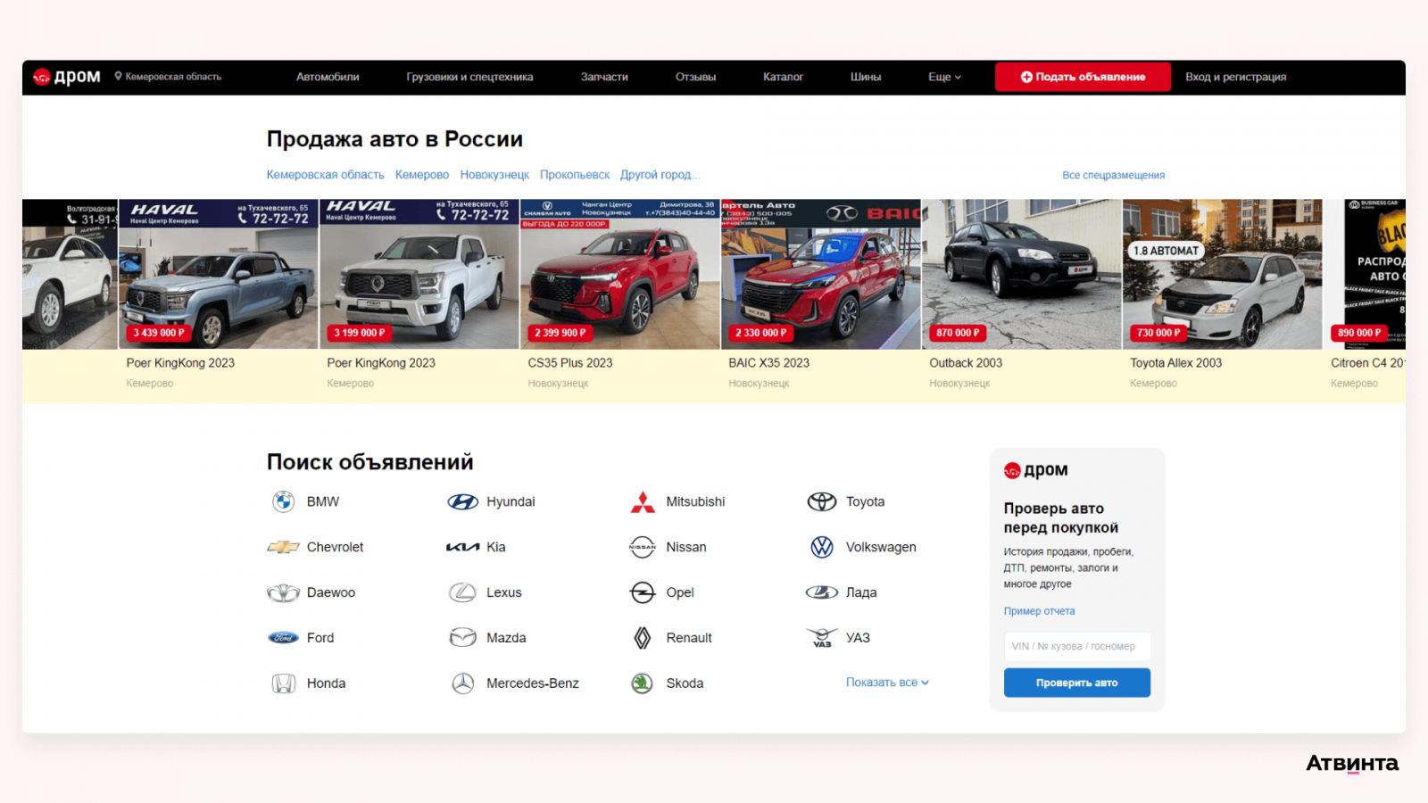
Task: Open the CS35 Plus 2023 listing photo
Action: pos(620,274)
